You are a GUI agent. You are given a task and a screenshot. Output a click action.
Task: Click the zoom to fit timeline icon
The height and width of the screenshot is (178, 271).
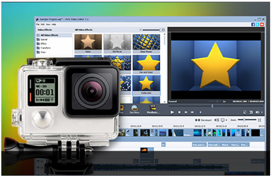259,120
